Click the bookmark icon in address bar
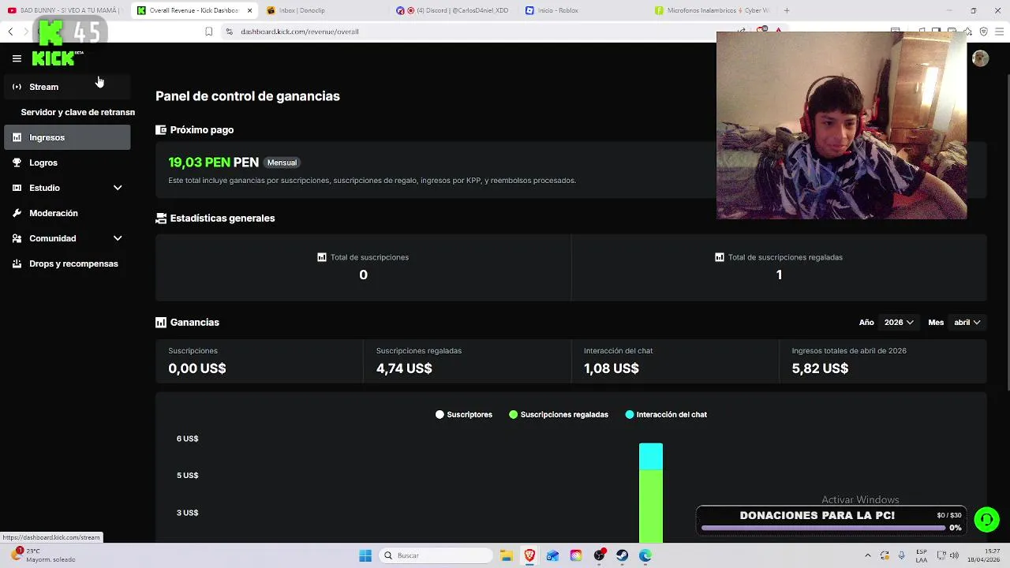1010x568 pixels. tap(208, 32)
